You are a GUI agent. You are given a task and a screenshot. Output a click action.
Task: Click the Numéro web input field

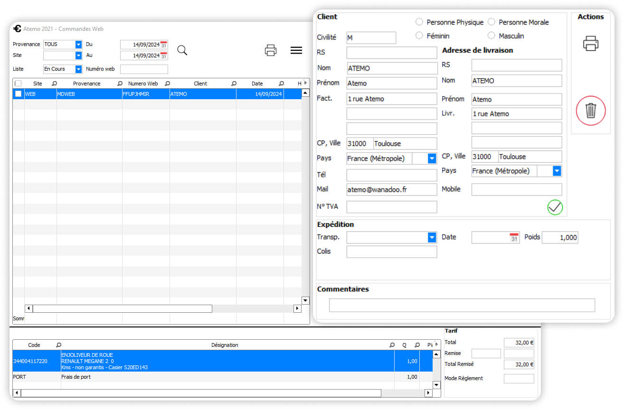click(144, 69)
